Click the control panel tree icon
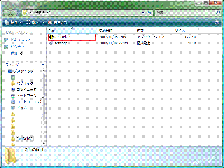This screenshot has height=168, width=224. [13, 102]
